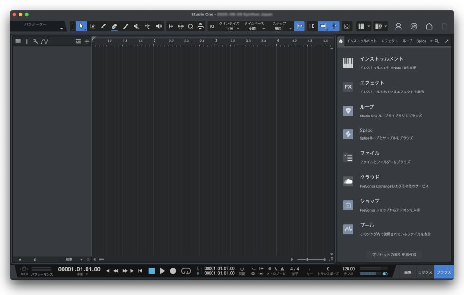Expand the パラメーター dropdown
Image resolution: width=464 pixels, height=295 pixels.
click(x=61, y=29)
